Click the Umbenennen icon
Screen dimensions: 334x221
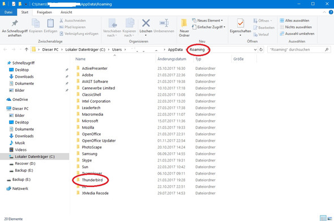[164, 23]
